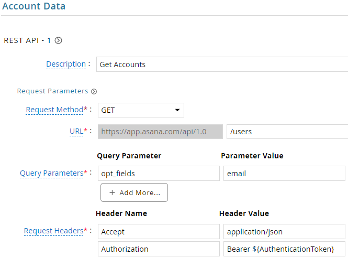Click the Header Name column heading
Screen dimensions: 348x258
point(121,213)
